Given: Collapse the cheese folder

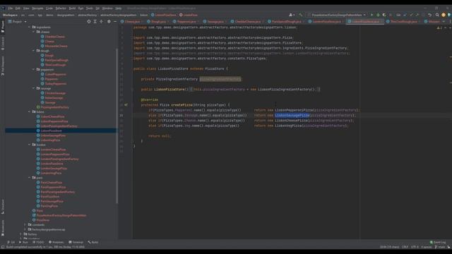Looking at the screenshot, I should pos(34,32).
